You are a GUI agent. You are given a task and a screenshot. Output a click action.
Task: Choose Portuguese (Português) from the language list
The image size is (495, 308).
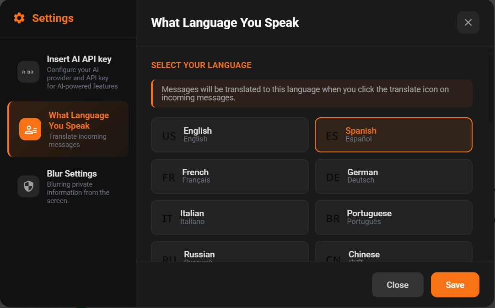[393, 217]
